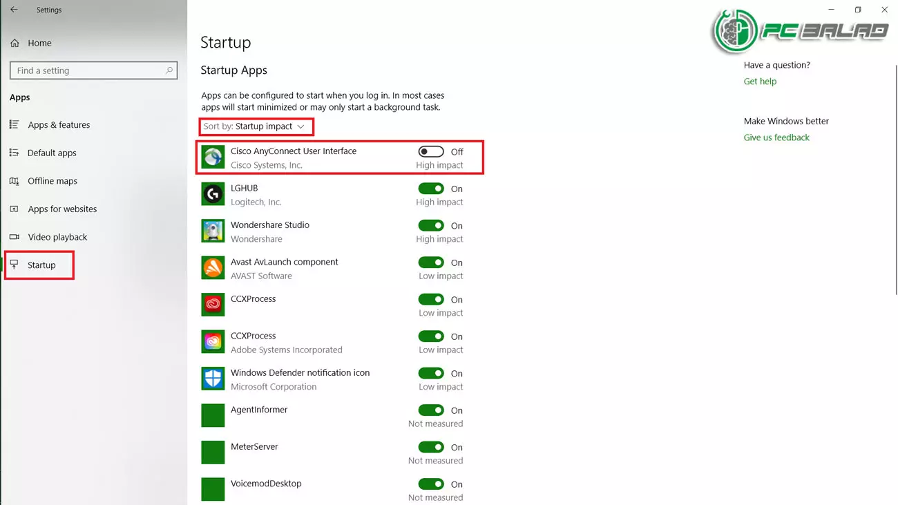The width and height of the screenshot is (898, 505).
Task: Click the Windows Defender shield icon
Action: pos(213,379)
